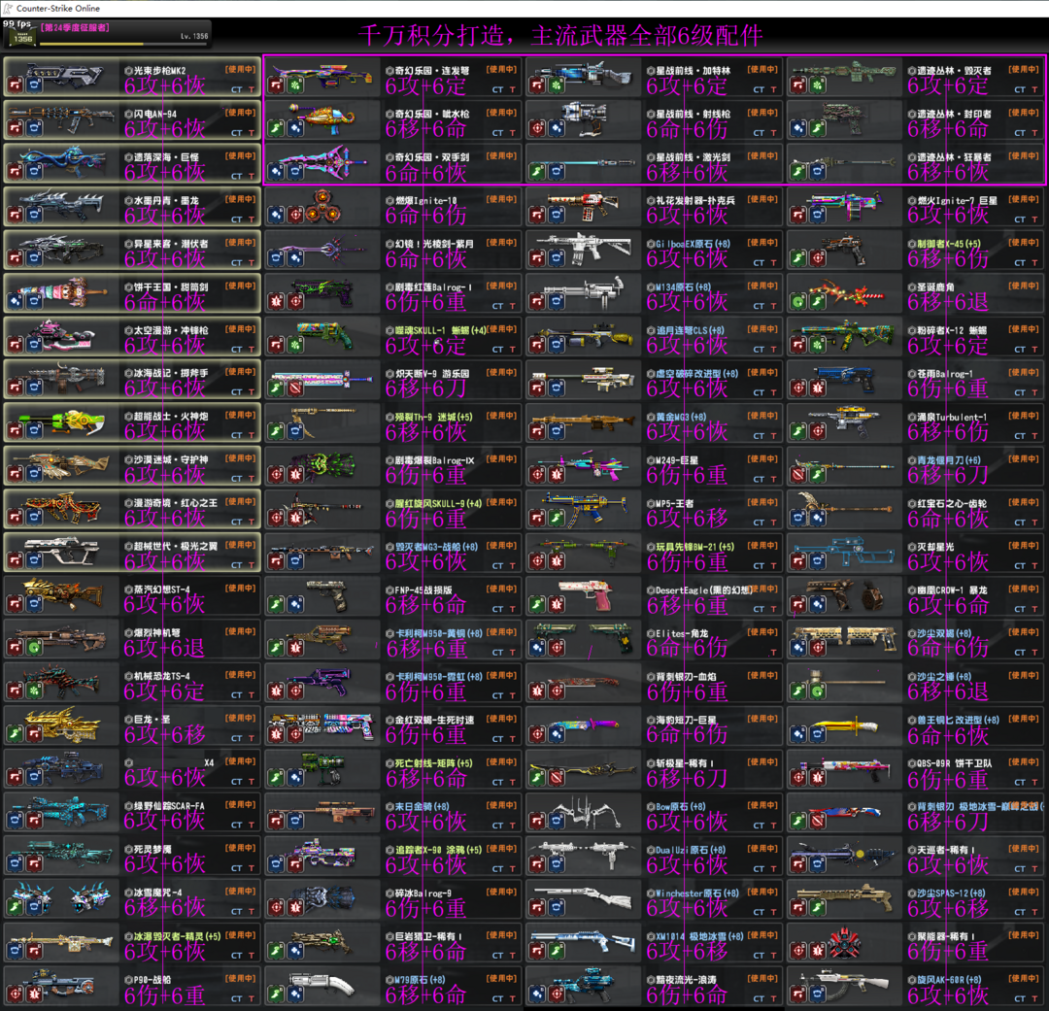
Task: Click the weapon name 沙漠迷城·守护神
Action: point(171,459)
